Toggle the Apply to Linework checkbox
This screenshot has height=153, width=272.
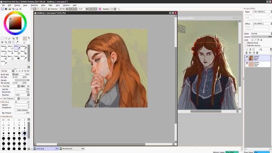(246, 20)
